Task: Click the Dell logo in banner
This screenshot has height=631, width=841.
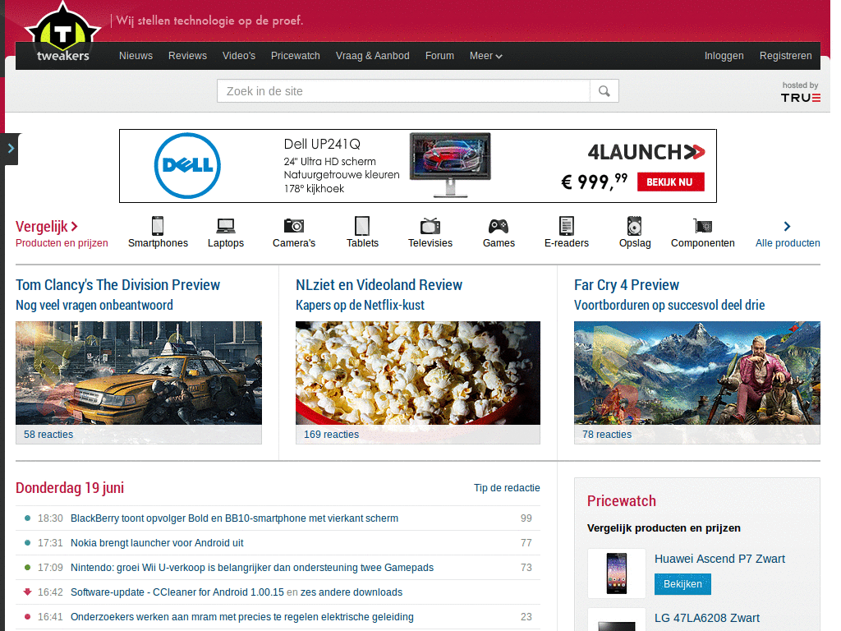Action: [x=187, y=166]
